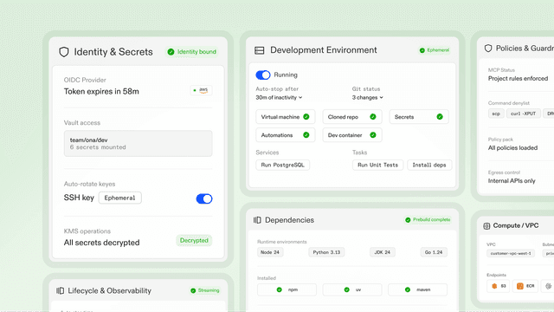The width and height of the screenshot is (554, 312).
Task: Click the ECR endpoint icon
Action: click(x=519, y=286)
